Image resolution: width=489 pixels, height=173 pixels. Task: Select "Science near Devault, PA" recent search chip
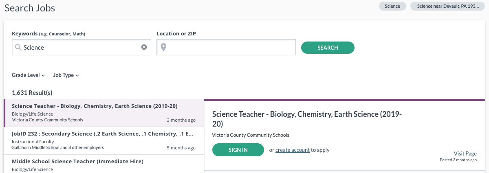pyautogui.click(x=447, y=6)
